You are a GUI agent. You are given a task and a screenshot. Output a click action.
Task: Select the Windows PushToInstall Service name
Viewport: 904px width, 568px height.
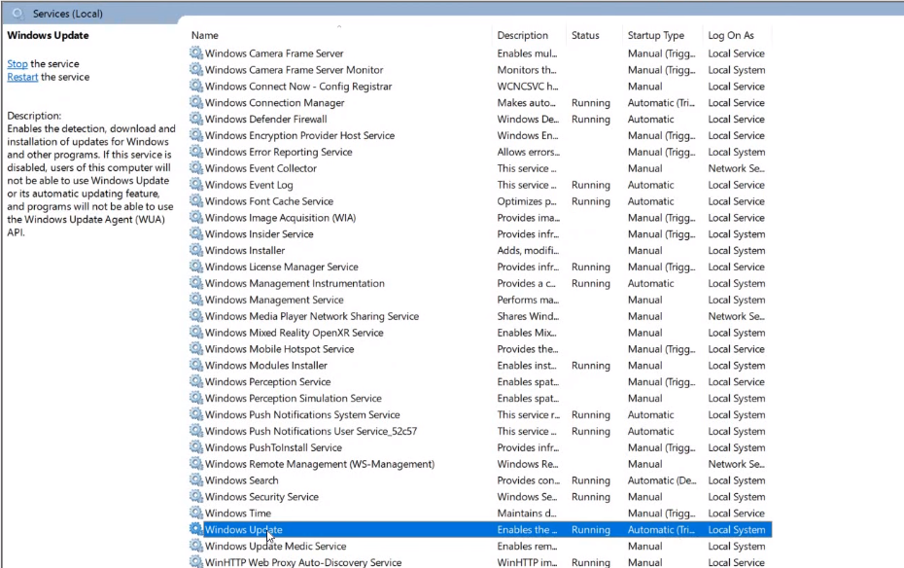tap(273, 447)
